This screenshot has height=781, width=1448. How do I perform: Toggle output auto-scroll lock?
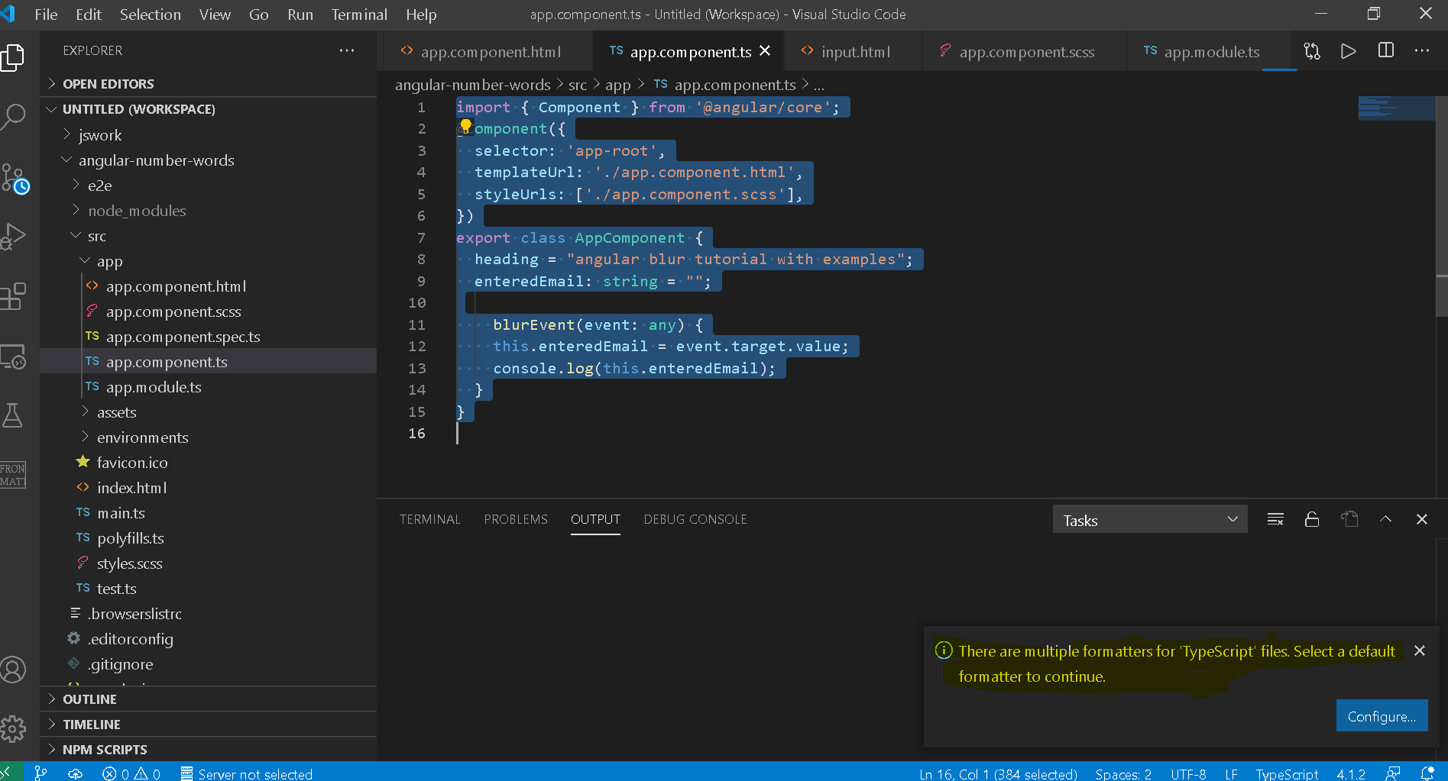coord(1312,519)
